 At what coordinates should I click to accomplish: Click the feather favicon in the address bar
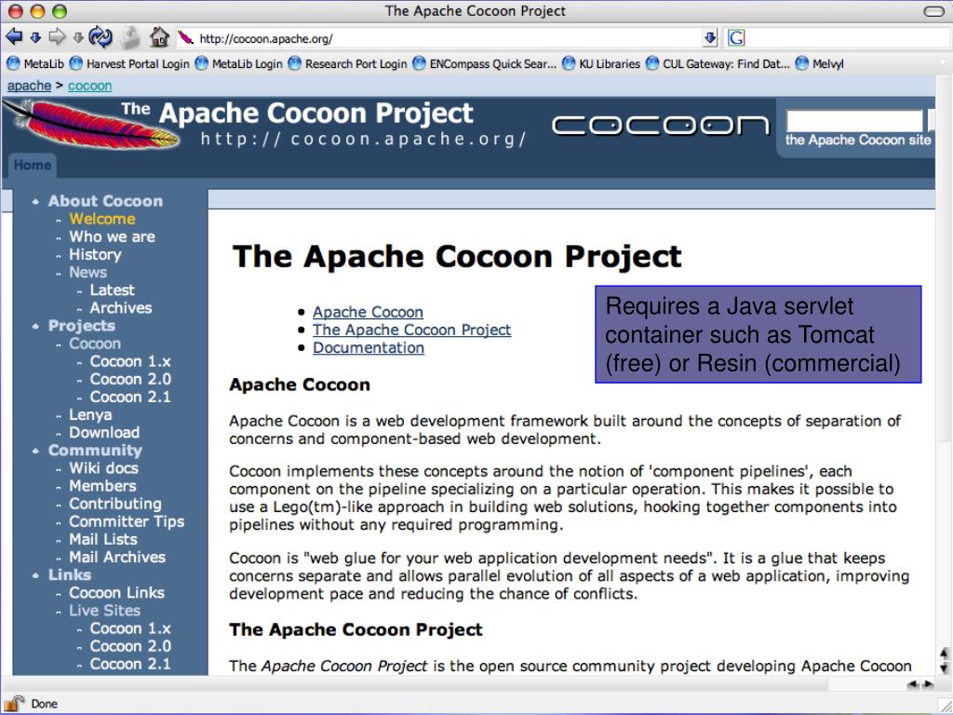tap(186, 38)
